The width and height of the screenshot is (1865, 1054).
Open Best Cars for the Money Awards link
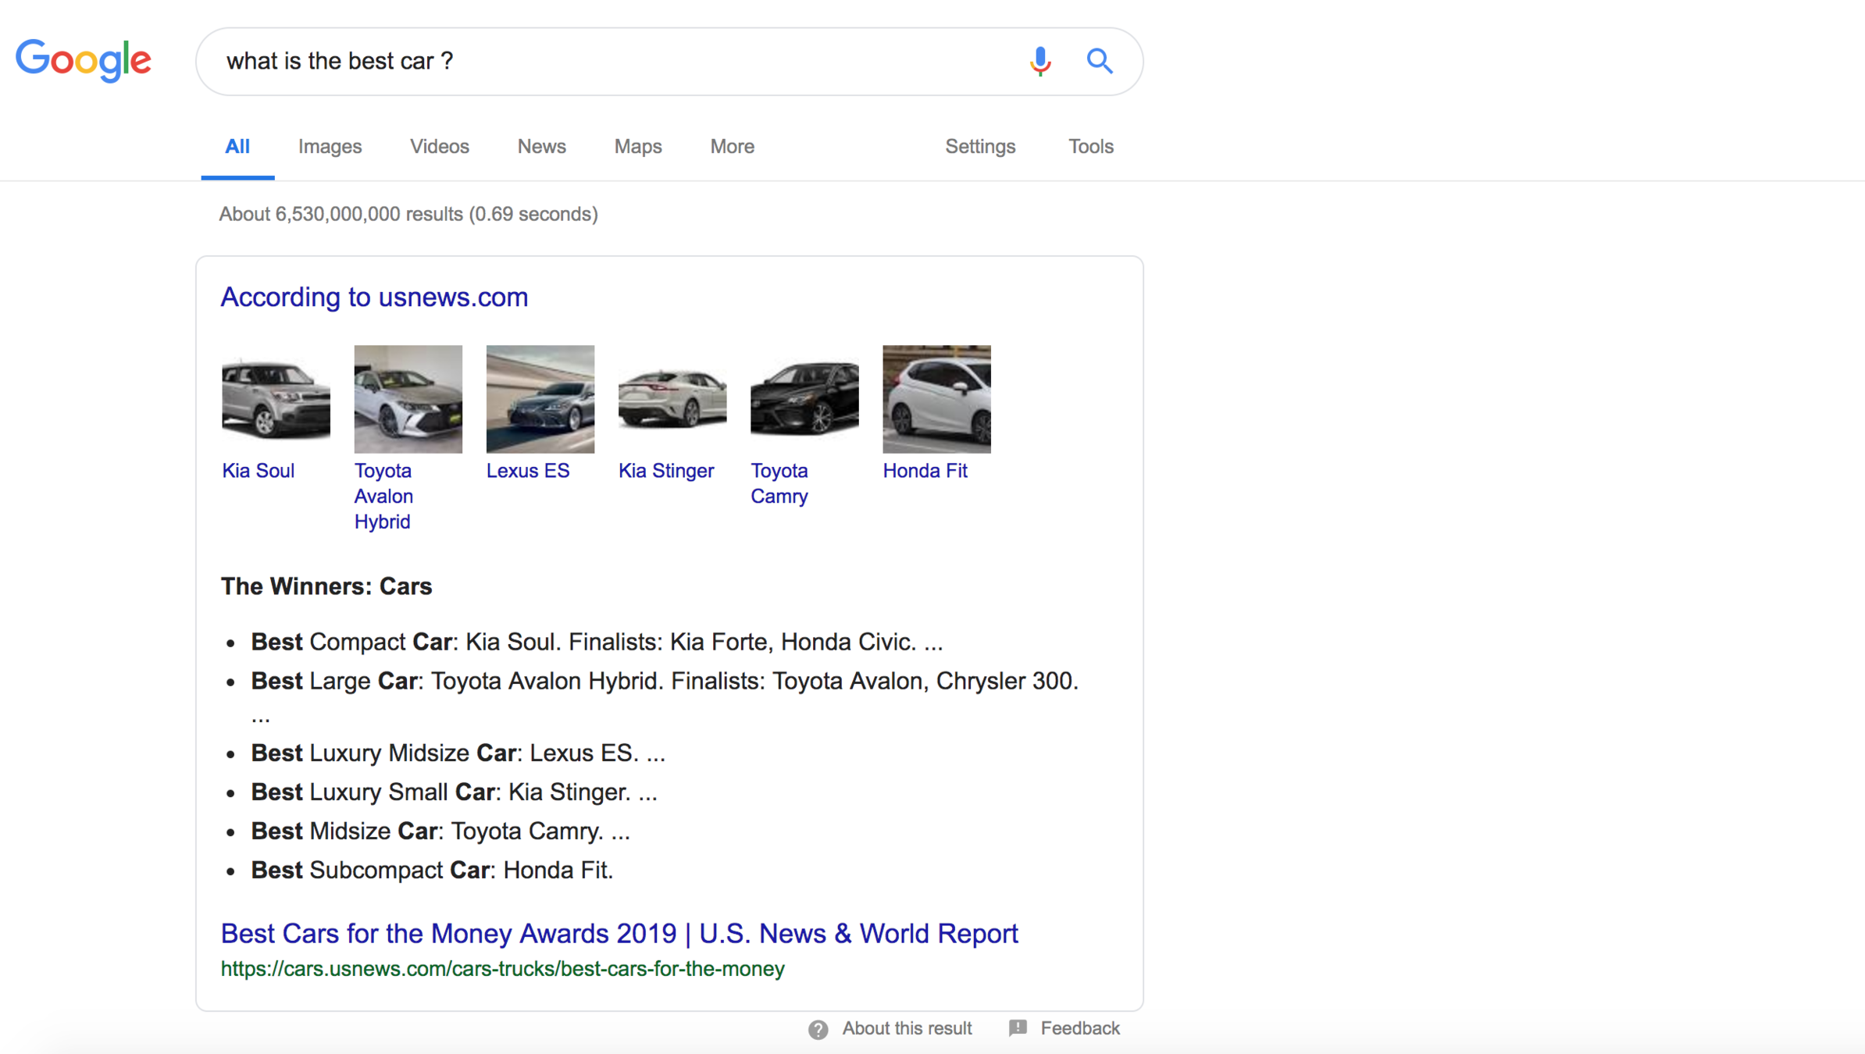(x=619, y=934)
